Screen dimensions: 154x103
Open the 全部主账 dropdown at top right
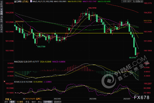[x=127, y=1]
